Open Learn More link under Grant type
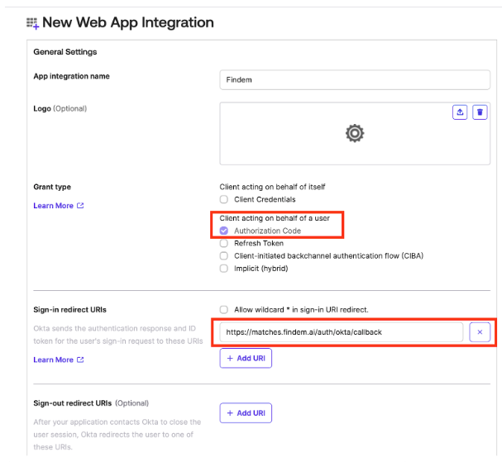502x462 pixels. [x=59, y=206]
